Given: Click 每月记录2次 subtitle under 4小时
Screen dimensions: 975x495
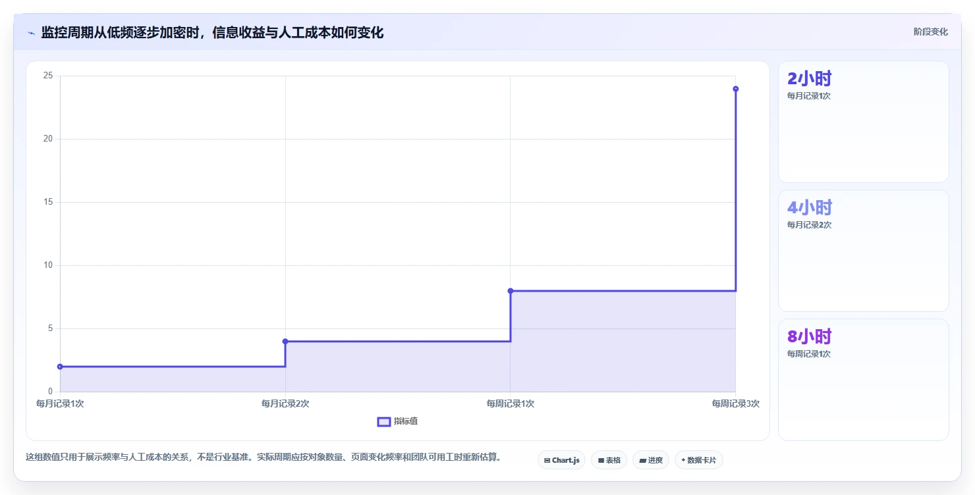Looking at the screenshot, I should coord(810,225).
